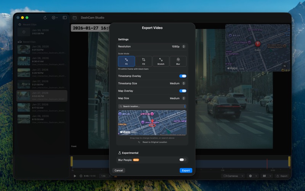
Task: Open the saved clip Jan 28, 2026 8:36:41 AM
Action: click(x=42, y=61)
